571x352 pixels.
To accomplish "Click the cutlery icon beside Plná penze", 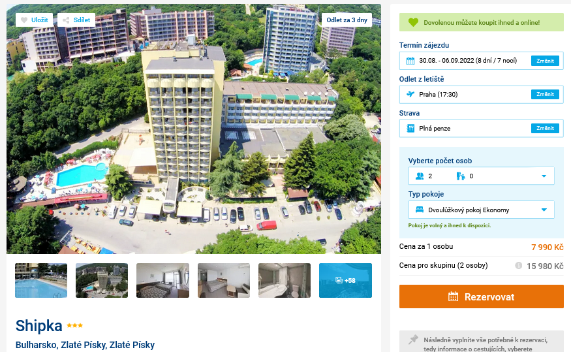I will point(410,128).
